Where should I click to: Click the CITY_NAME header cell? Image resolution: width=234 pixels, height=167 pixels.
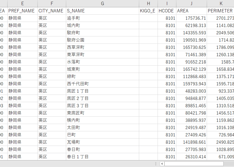coord(52,11)
